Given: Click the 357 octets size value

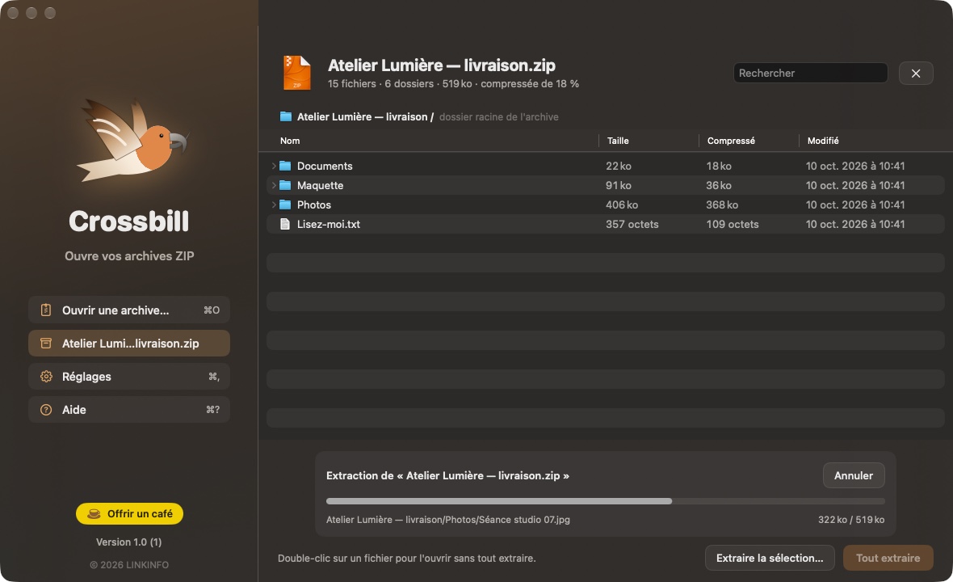Looking at the screenshot, I should click(632, 225).
